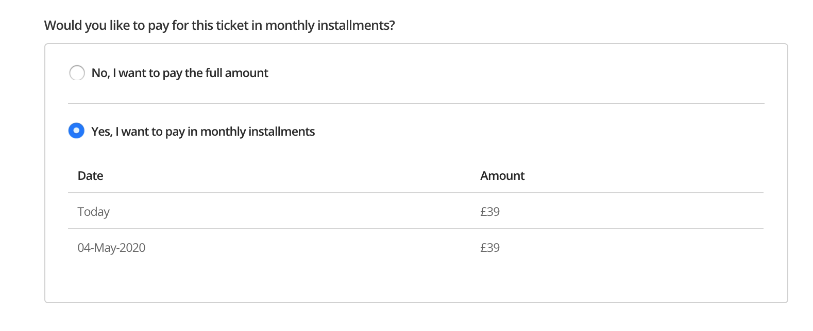813x331 pixels.
Task: Click the 04-May-2020 date cell
Action: (x=111, y=248)
